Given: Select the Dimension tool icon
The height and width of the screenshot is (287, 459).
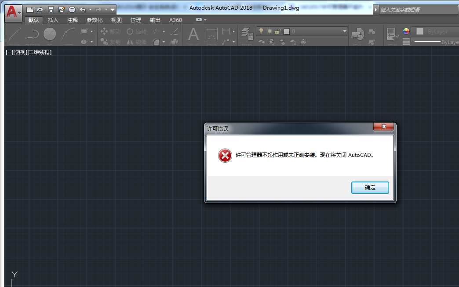Looking at the screenshot, I should (211, 34).
